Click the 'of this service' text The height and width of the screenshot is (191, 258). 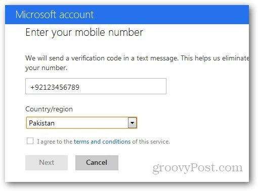(151, 142)
